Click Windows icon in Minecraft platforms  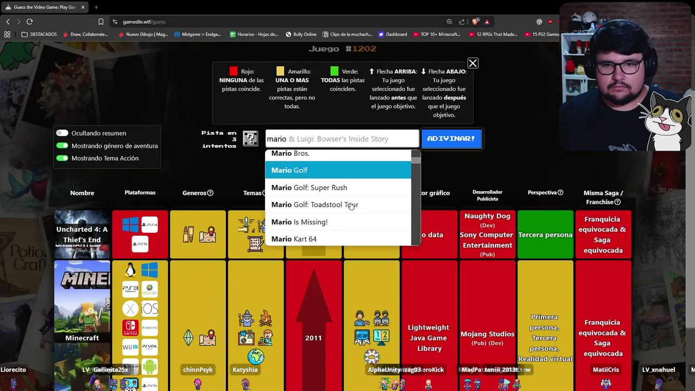point(149,270)
